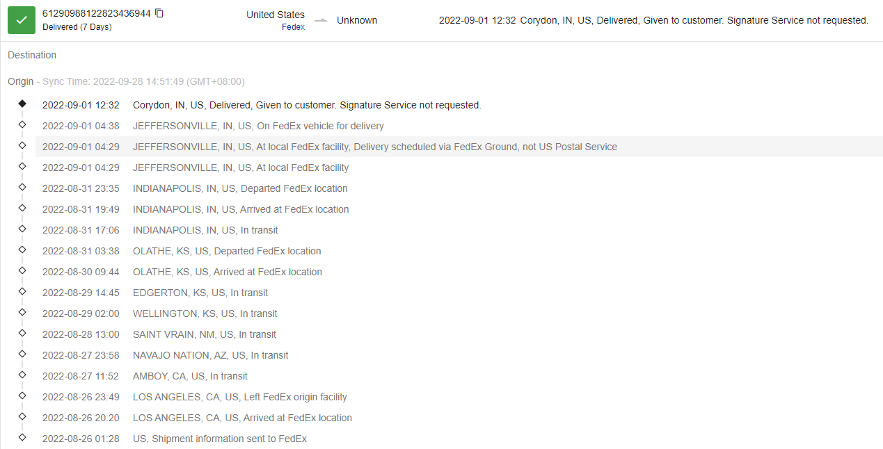Select tracking number 61290988122823436944

pyautogui.click(x=96, y=13)
